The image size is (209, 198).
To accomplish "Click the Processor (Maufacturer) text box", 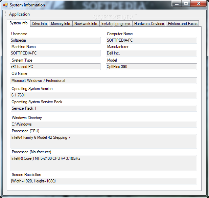I will pos(104,163).
